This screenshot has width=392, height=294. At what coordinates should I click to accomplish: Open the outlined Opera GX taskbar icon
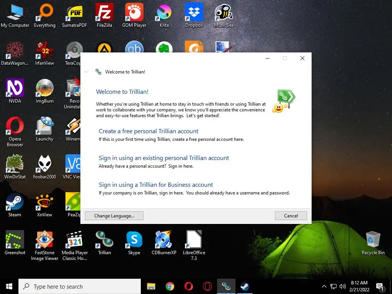[x=207, y=286]
